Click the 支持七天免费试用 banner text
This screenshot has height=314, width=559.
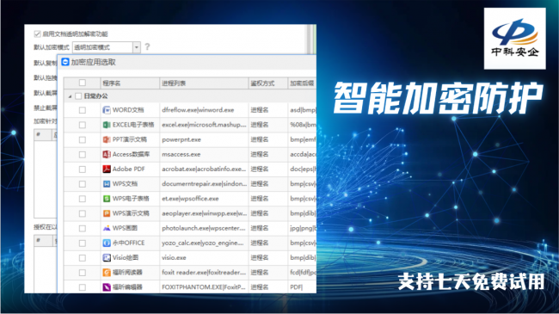[x=471, y=281]
